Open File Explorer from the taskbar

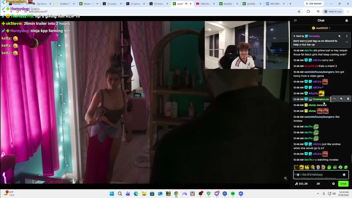144,194
